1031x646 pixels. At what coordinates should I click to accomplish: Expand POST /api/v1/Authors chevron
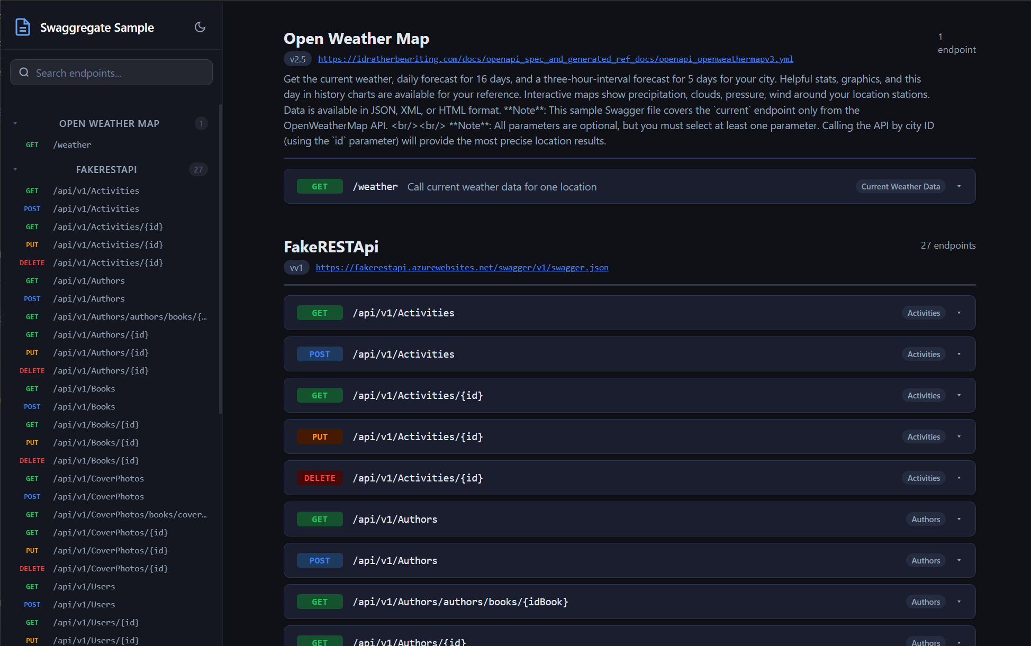pyautogui.click(x=959, y=560)
